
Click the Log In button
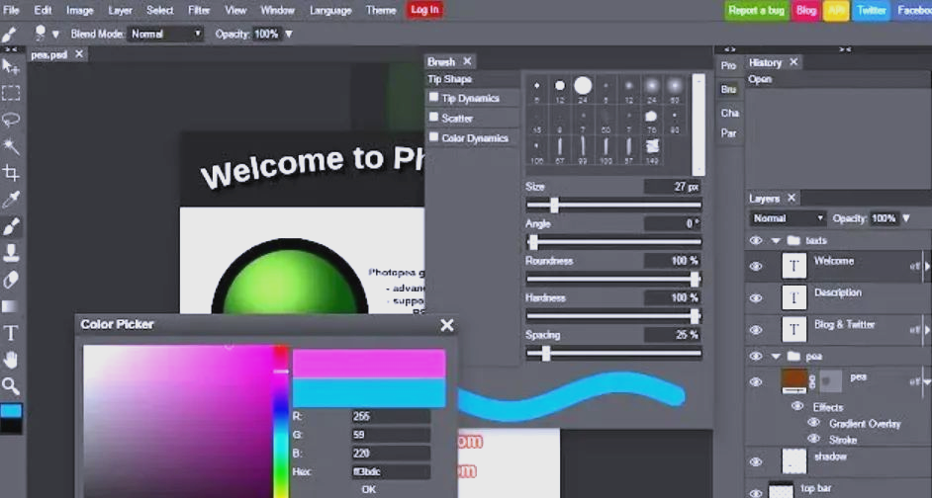pyautogui.click(x=424, y=10)
